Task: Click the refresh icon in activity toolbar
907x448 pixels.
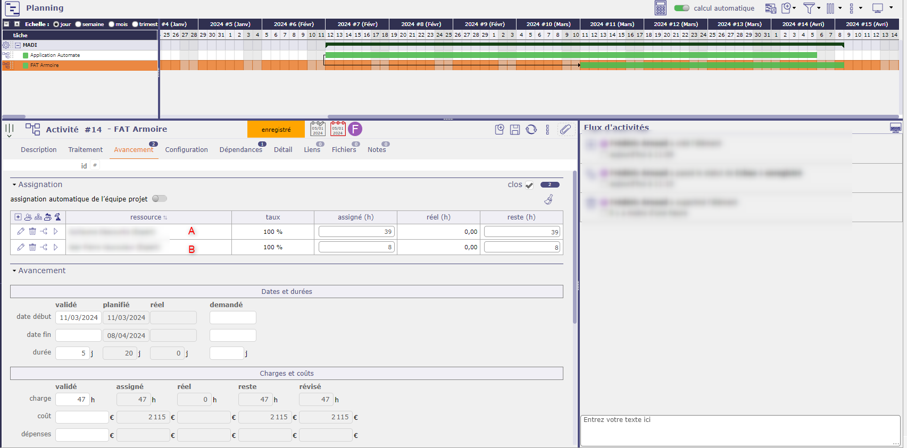Action: [531, 130]
